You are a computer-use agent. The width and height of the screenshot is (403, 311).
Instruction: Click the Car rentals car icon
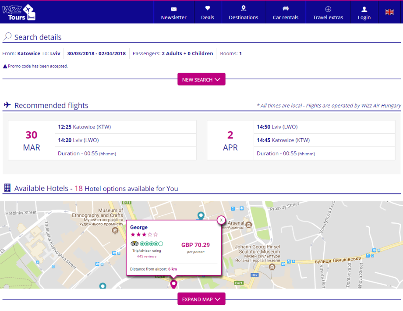click(x=286, y=8)
